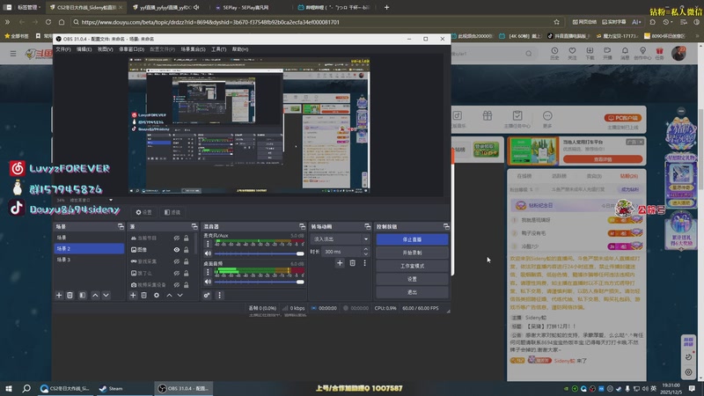
Task: Increase transition duration with up stepper
Action: coord(366,249)
